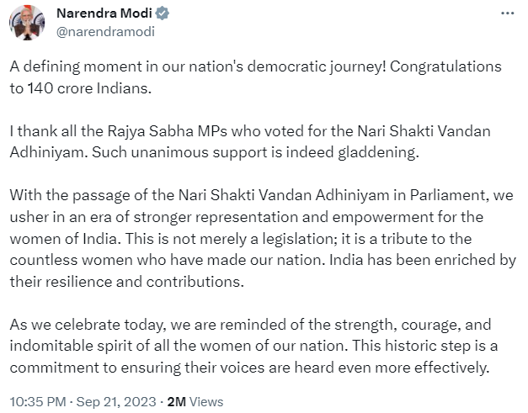528x413 pixels.
Task: Open the Narendra Modi display name link
Action: click(104, 13)
